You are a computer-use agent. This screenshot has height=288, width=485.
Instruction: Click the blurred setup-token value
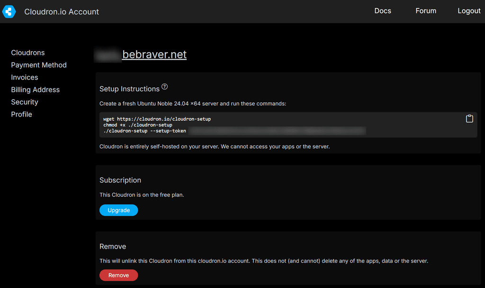(x=277, y=131)
